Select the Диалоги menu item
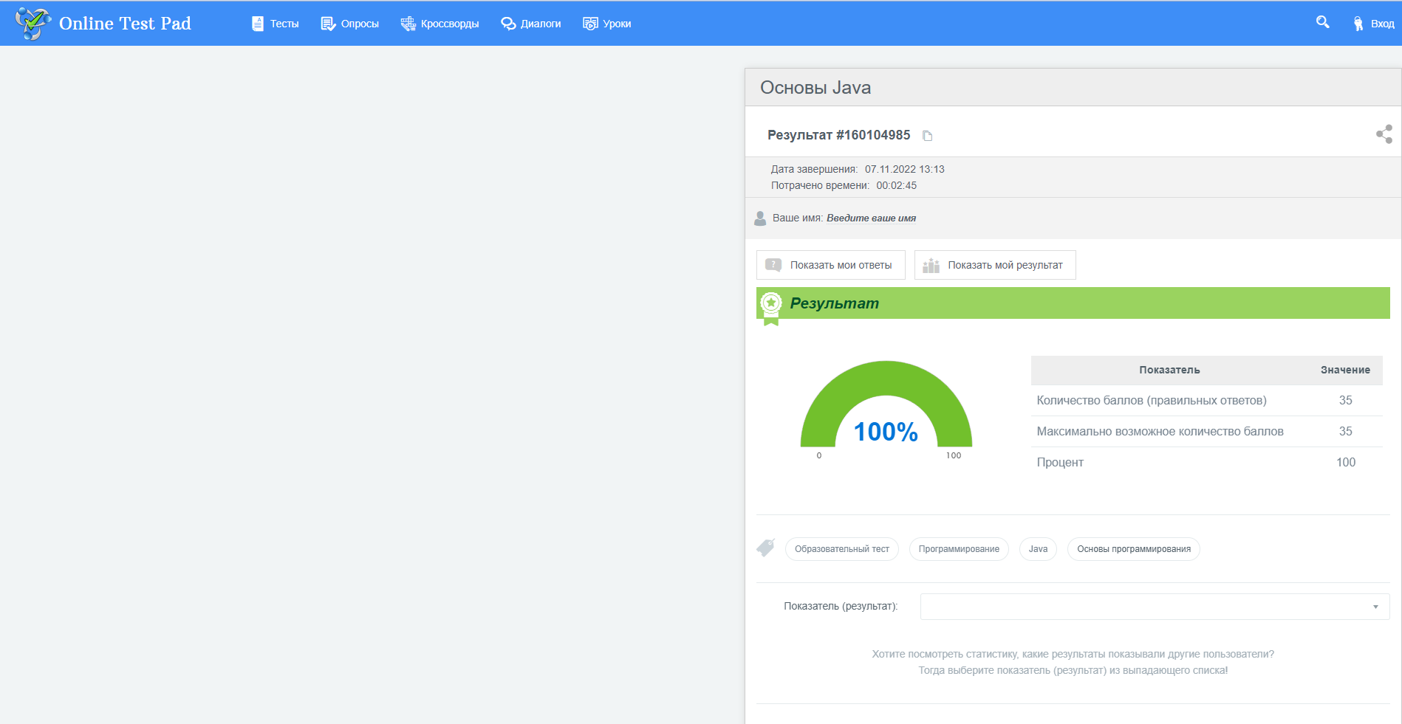 pyautogui.click(x=530, y=24)
